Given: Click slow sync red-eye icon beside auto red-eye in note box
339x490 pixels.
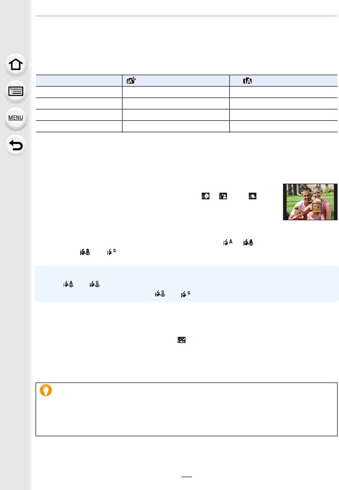Looking at the screenshot, I should point(94,284).
